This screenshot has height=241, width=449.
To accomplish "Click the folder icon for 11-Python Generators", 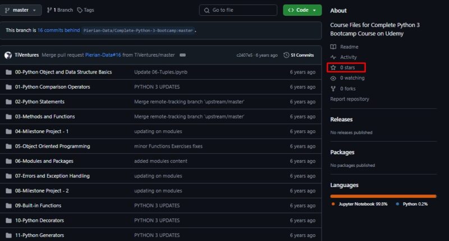I will click(x=8, y=235).
